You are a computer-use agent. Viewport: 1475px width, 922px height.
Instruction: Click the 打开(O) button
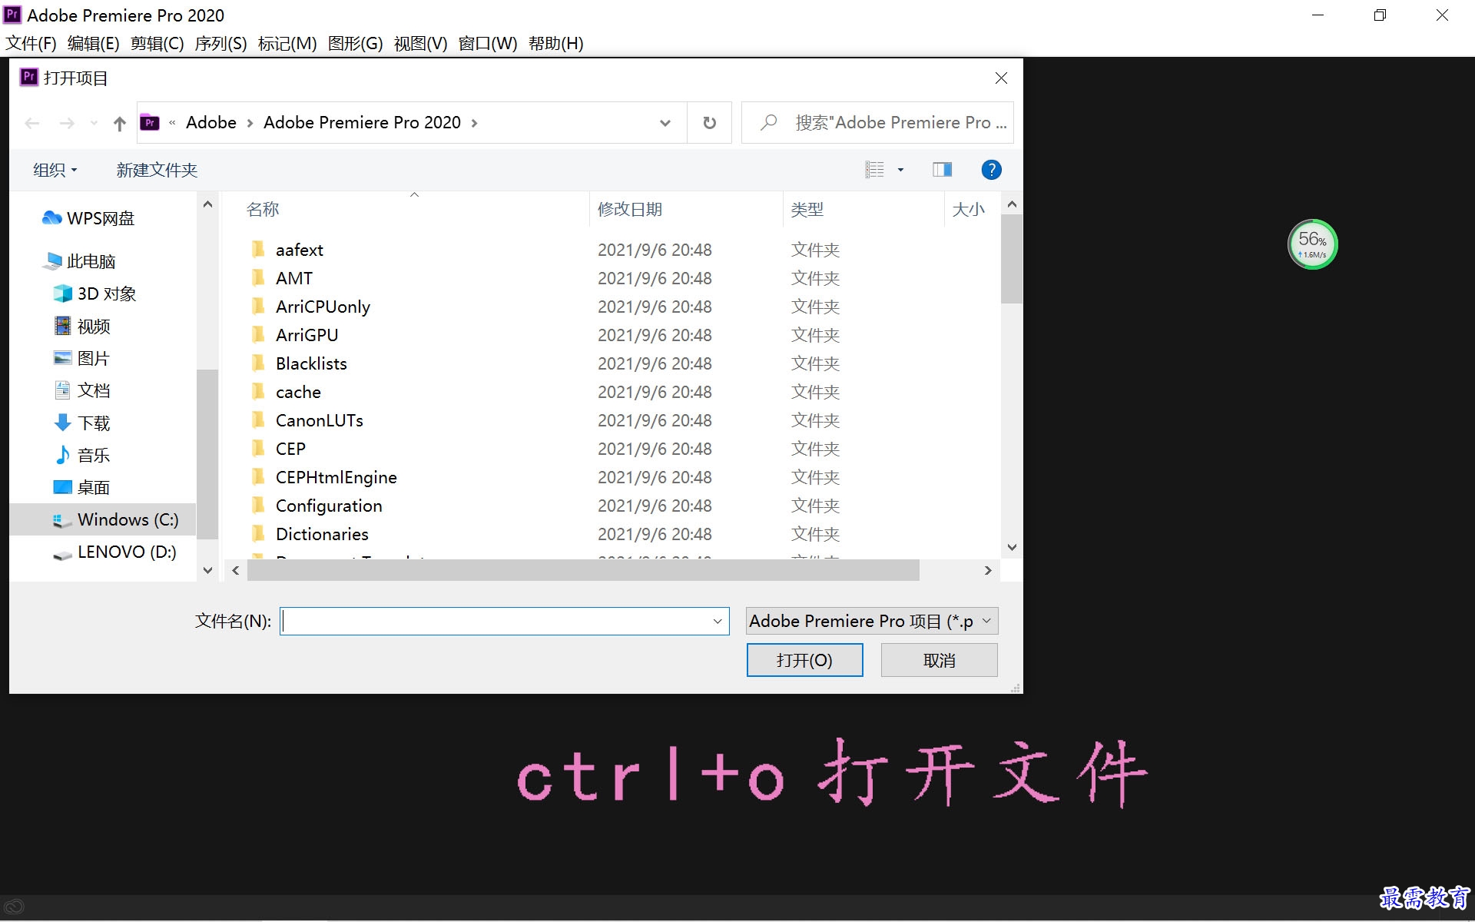pos(804,660)
